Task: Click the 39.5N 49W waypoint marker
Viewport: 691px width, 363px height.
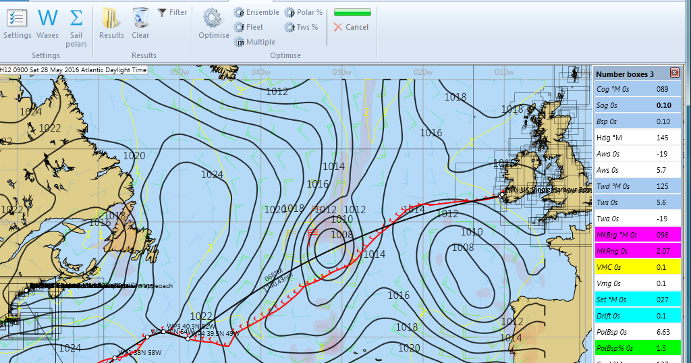Action: (x=188, y=338)
